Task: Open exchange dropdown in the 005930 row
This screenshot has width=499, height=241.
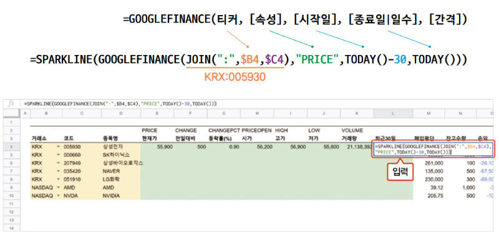Action: (x=58, y=147)
